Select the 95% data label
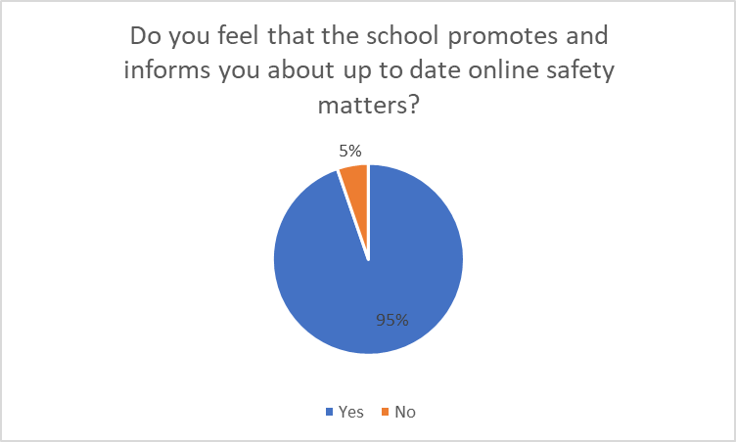This screenshot has width=736, height=442. coord(391,320)
